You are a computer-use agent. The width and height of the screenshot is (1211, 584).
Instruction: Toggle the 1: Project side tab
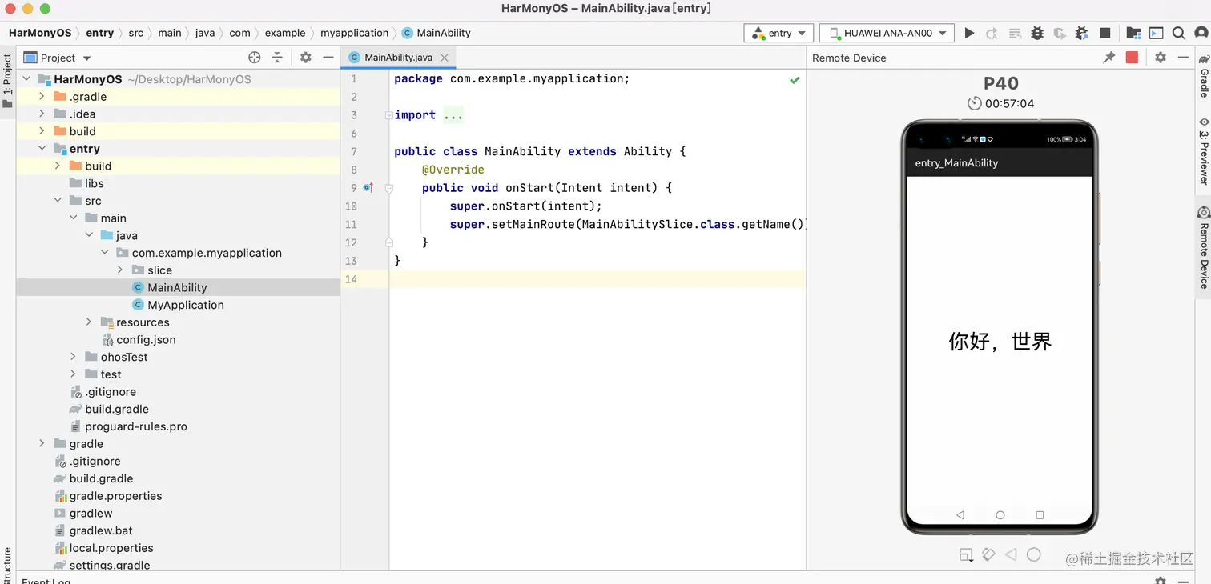click(x=7, y=80)
